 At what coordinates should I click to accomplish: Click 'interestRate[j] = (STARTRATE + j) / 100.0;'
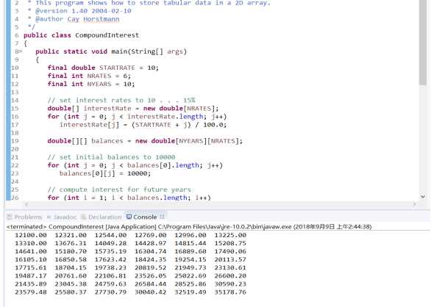click(143, 125)
